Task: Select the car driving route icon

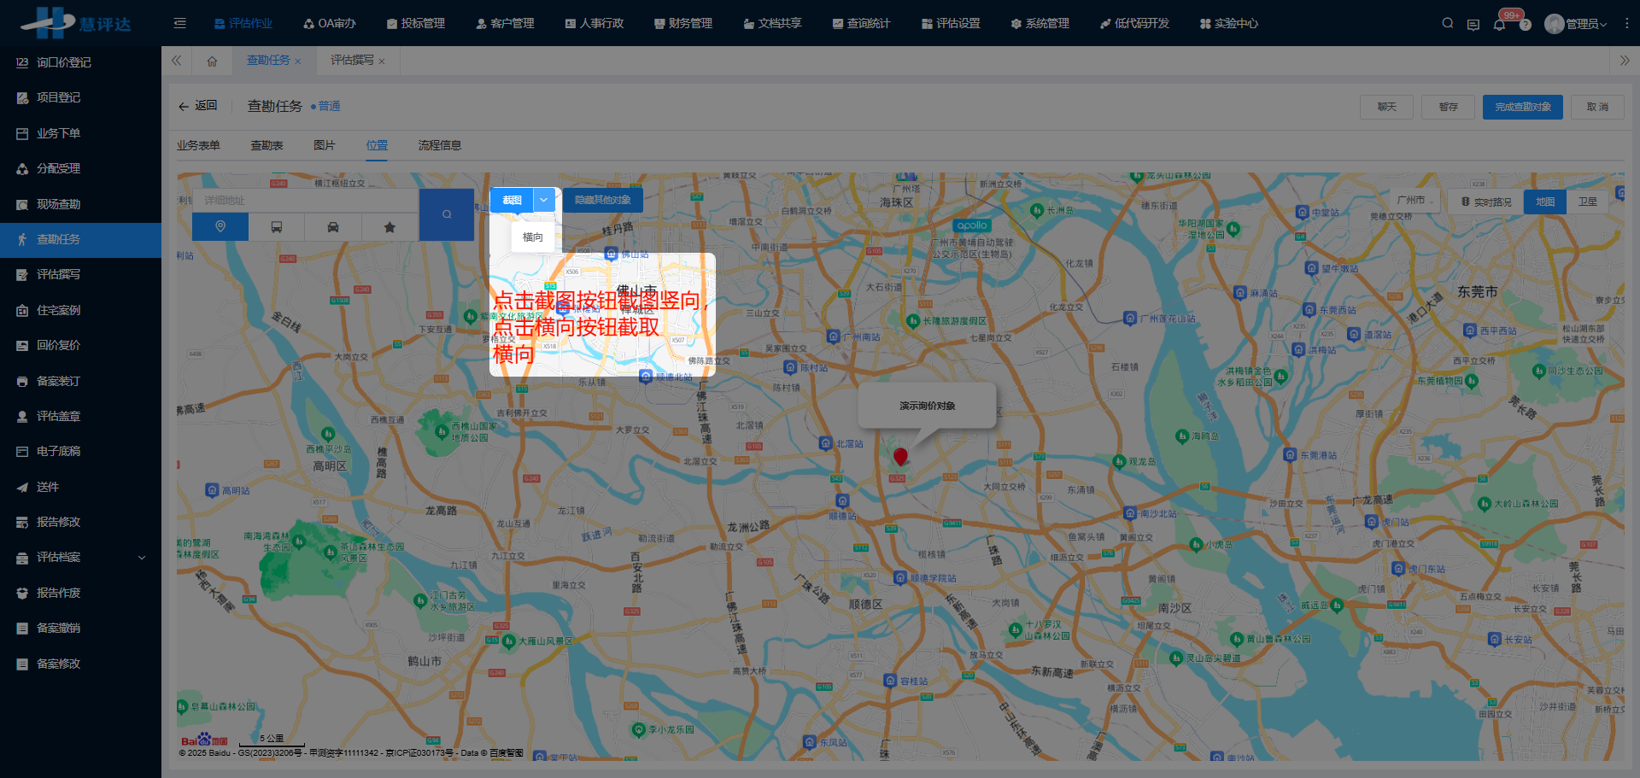Action: [333, 227]
